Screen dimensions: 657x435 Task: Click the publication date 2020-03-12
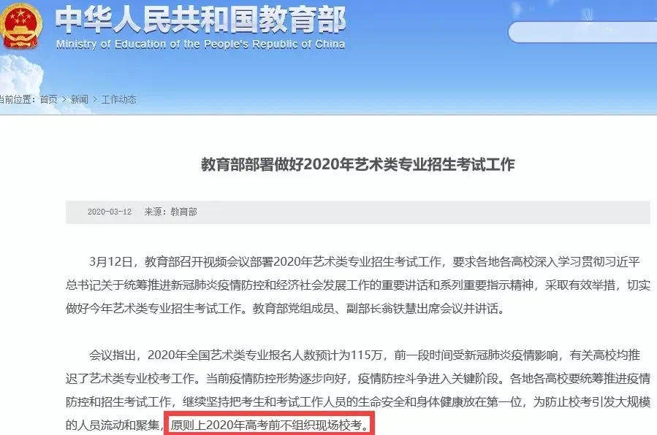click(110, 212)
